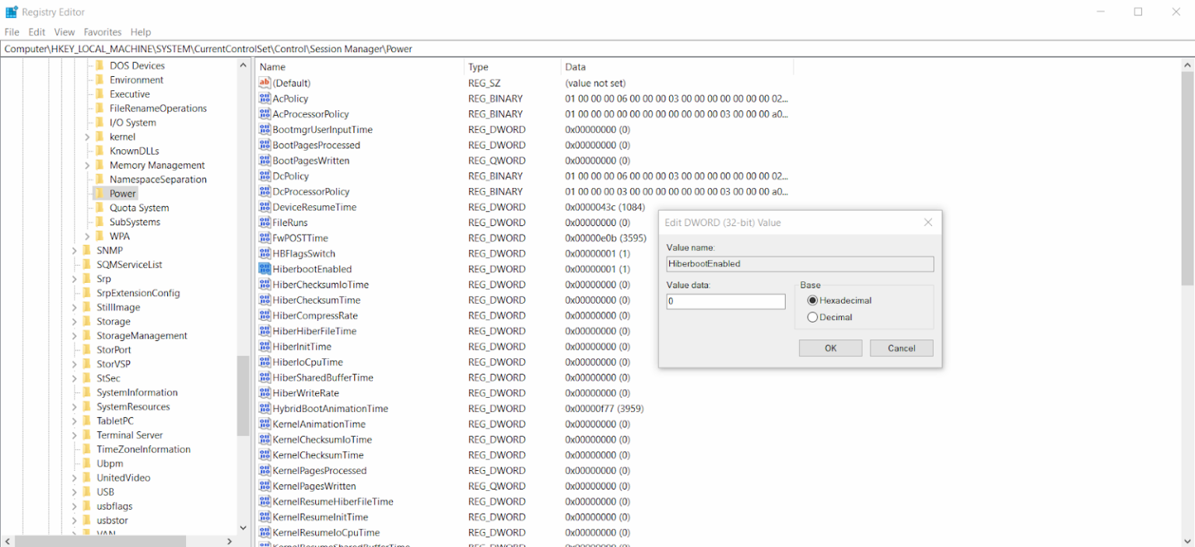Screen dimensions: 1195x547
Task: Collapse the WPA tree branch
Action: 86,235
